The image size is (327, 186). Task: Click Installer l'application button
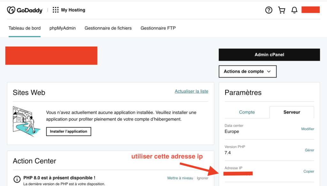69,131
